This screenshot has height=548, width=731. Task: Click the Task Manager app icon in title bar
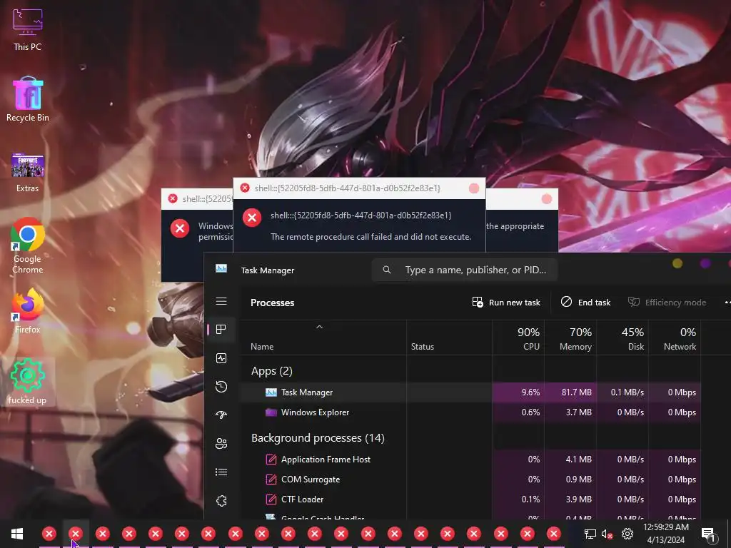click(221, 269)
